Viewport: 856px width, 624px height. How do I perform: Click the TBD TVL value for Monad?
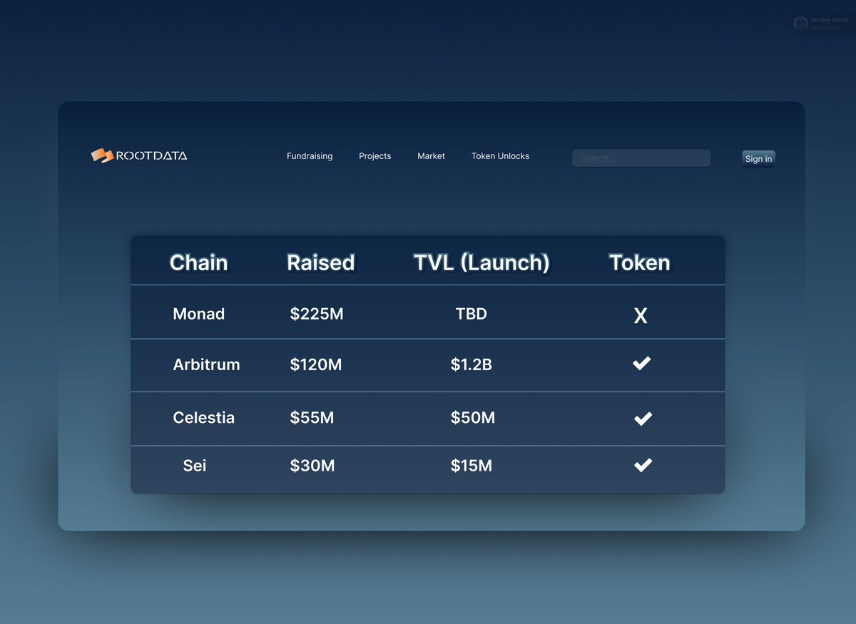tap(472, 314)
